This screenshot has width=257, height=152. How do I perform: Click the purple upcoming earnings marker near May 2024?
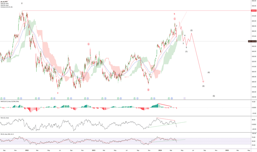pyautogui.click(x=184, y=98)
